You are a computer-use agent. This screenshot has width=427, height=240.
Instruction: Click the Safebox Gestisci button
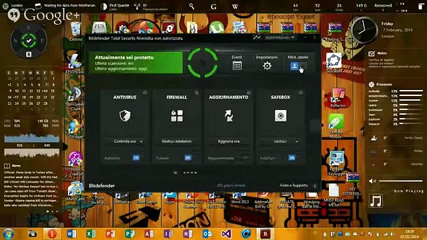tap(280, 141)
